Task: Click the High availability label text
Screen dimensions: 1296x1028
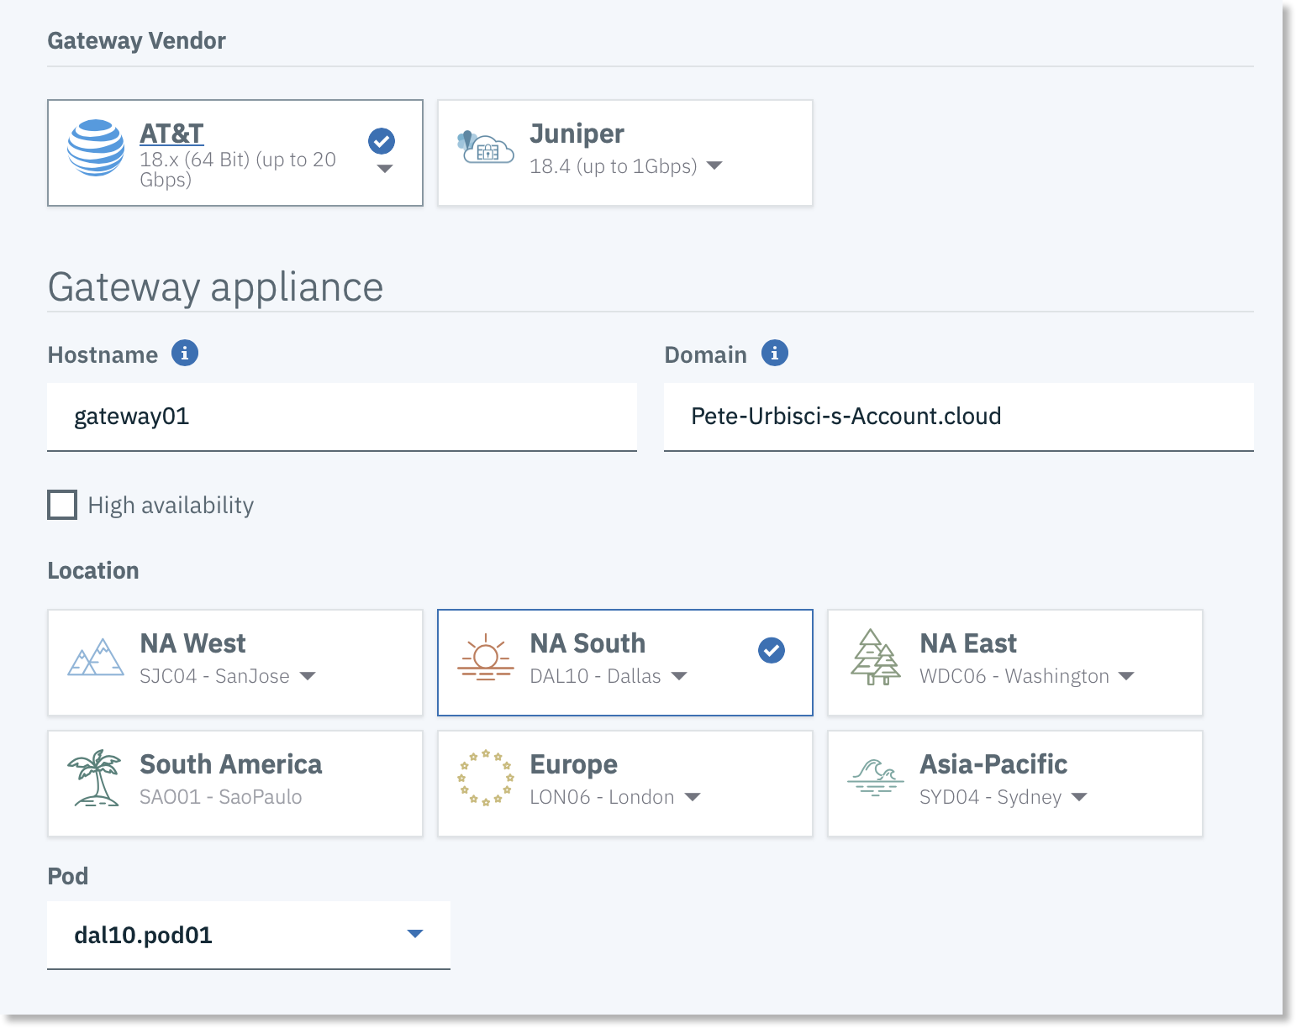Action: pos(171,506)
